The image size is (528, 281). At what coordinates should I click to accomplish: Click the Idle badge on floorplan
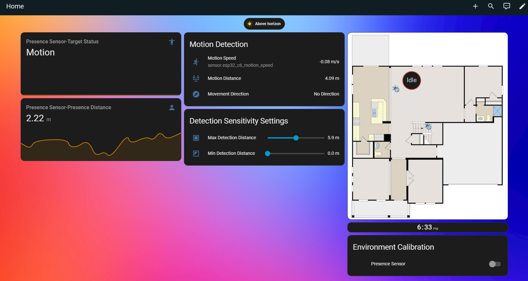pyautogui.click(x=412, y=80)
